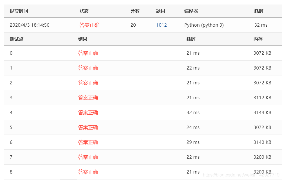Screen dimensions: 282x180
Task: Select test point number 8
Action: tap(11, 172)
